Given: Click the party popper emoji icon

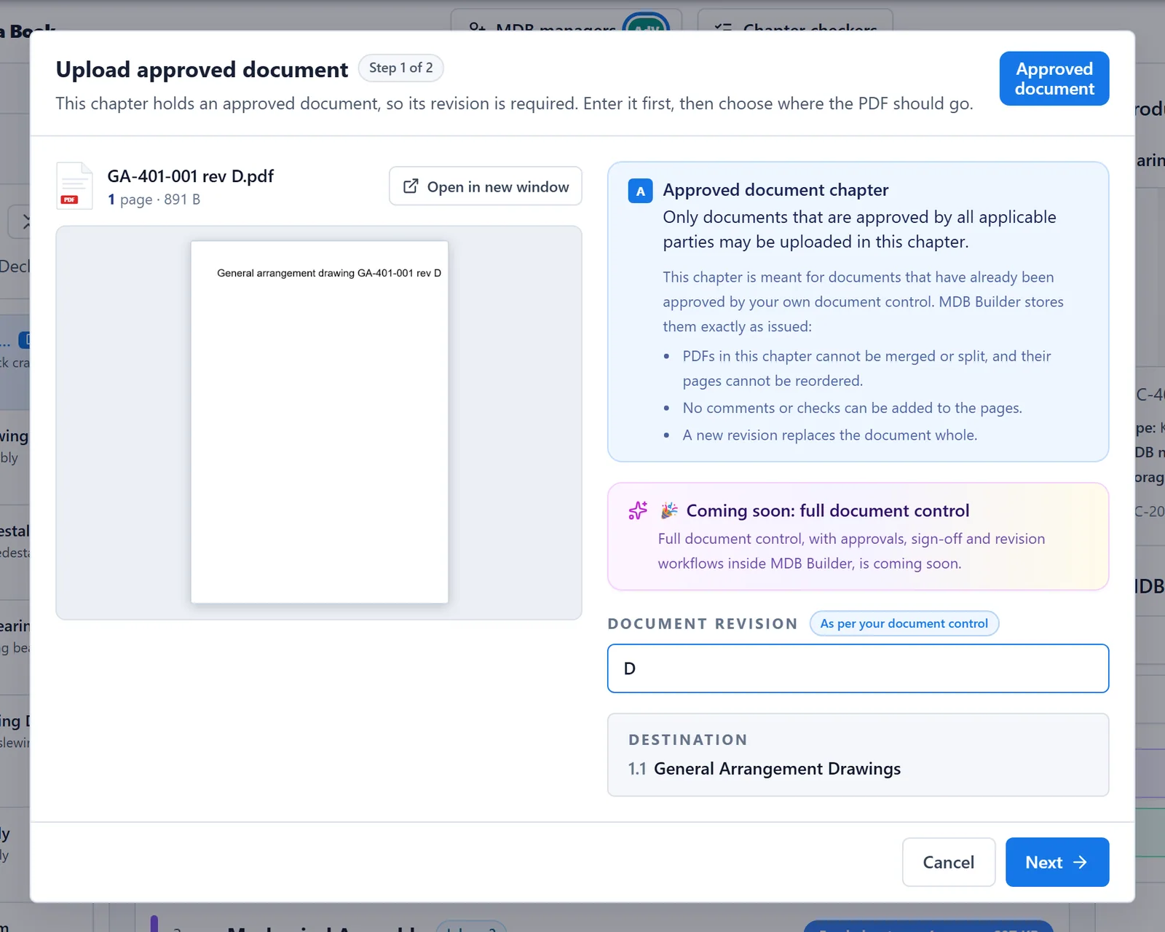Looking at the screenshot, I should (x=669, y=510).
